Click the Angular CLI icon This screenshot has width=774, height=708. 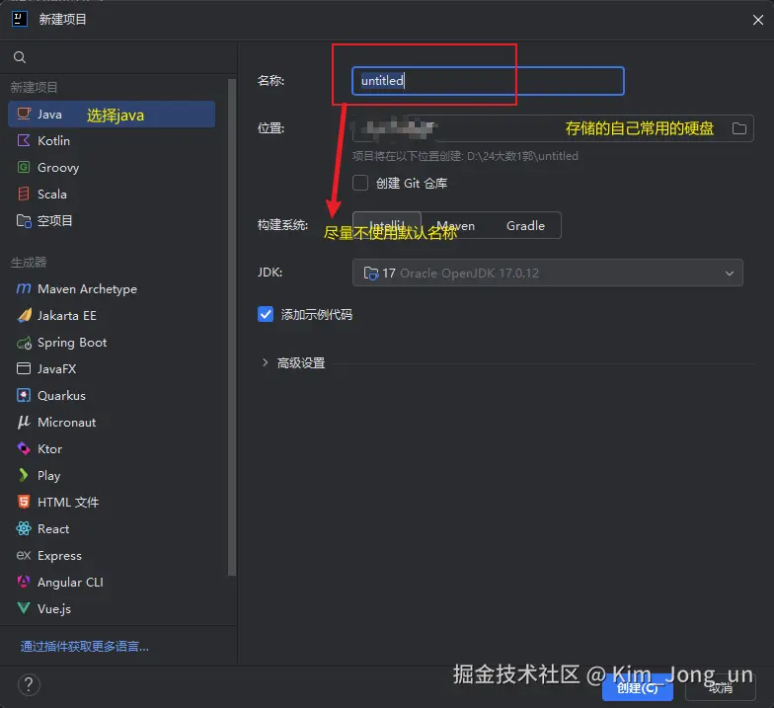pyautogui.click(x=24, y=583)
